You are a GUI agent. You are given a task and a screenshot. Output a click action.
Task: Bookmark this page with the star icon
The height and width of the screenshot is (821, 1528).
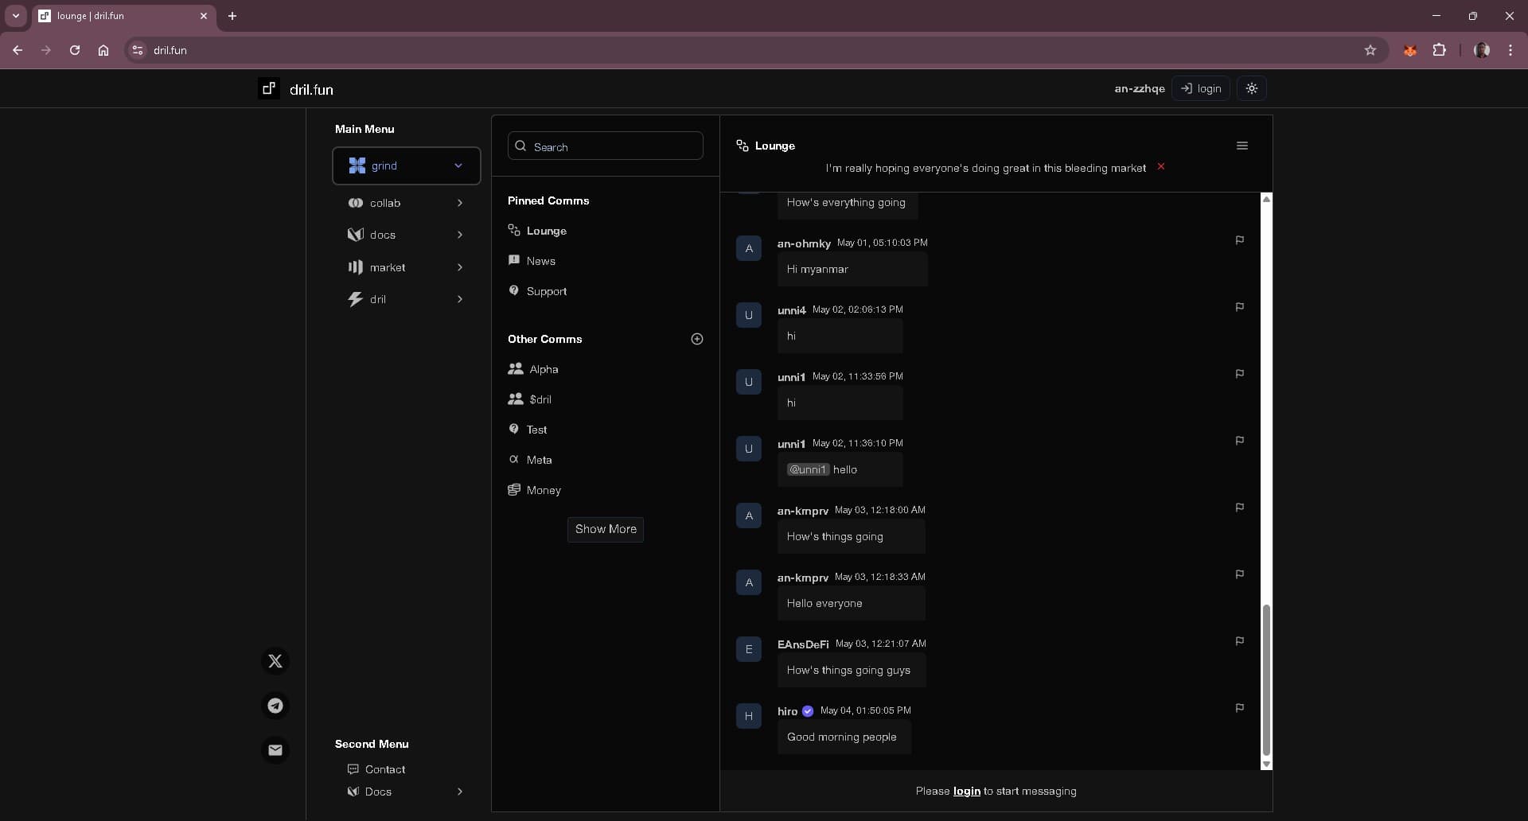pos(1370,50)
